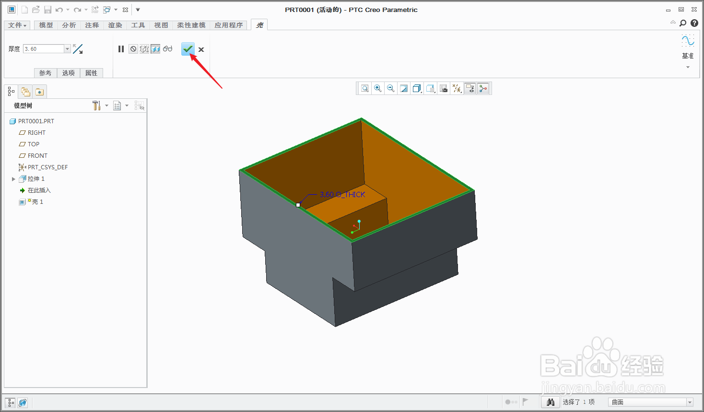Open the help question mark
The image size is (704, 412).
click(x=694, y=23)
